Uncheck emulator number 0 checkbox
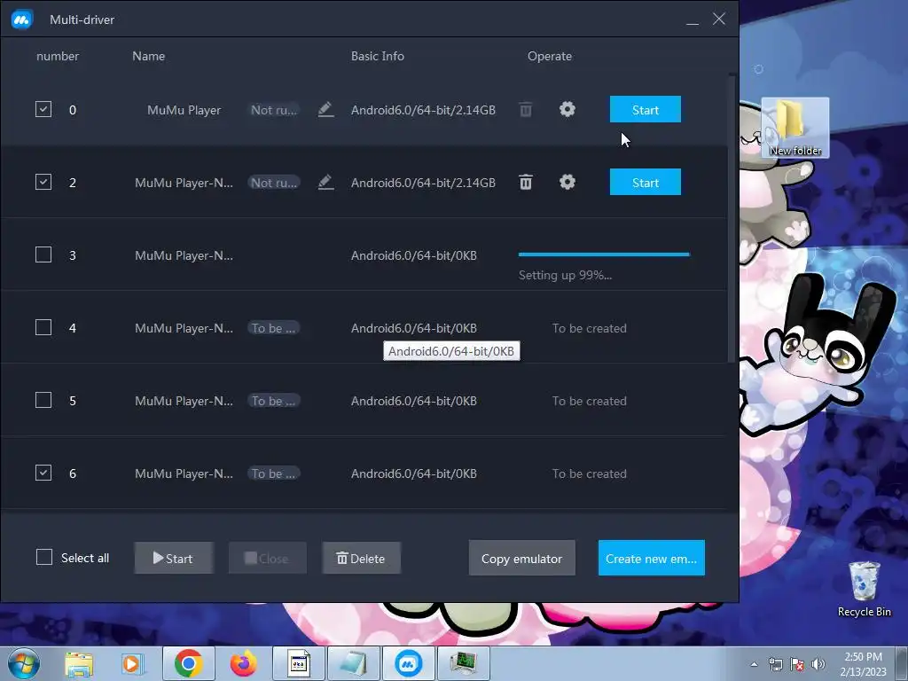Screen dimensions: 908x681 pyautogui.click(x=43, y=109)
